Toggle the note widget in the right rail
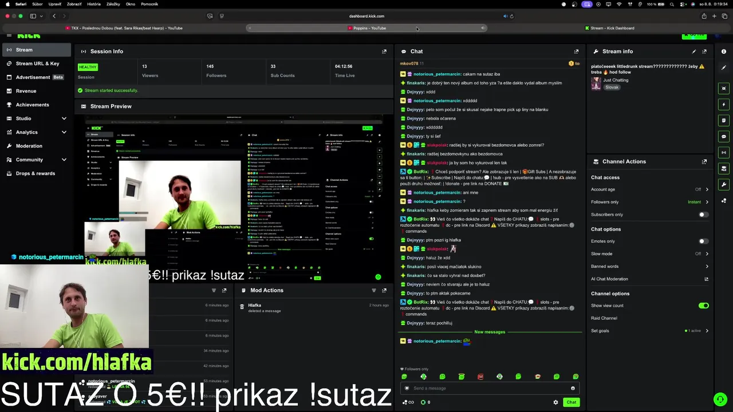This screenshot has width=733, height=412. point(724,121)
